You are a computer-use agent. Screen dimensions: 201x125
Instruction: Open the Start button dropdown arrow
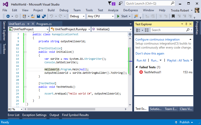pos(130,16)
